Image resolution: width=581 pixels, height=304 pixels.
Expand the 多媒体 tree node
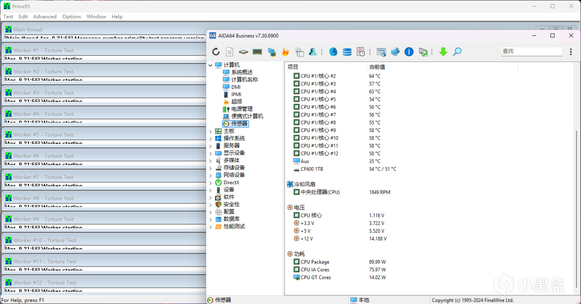(211, 161)
